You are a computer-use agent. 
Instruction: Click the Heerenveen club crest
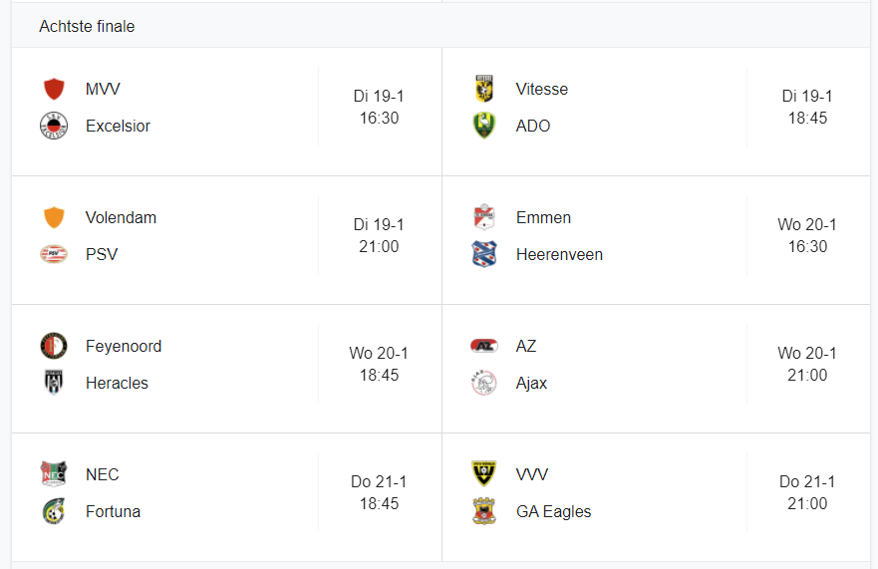point(483,254)
